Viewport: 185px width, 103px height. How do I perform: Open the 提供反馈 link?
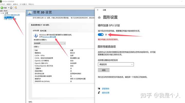tap(106, 93)
